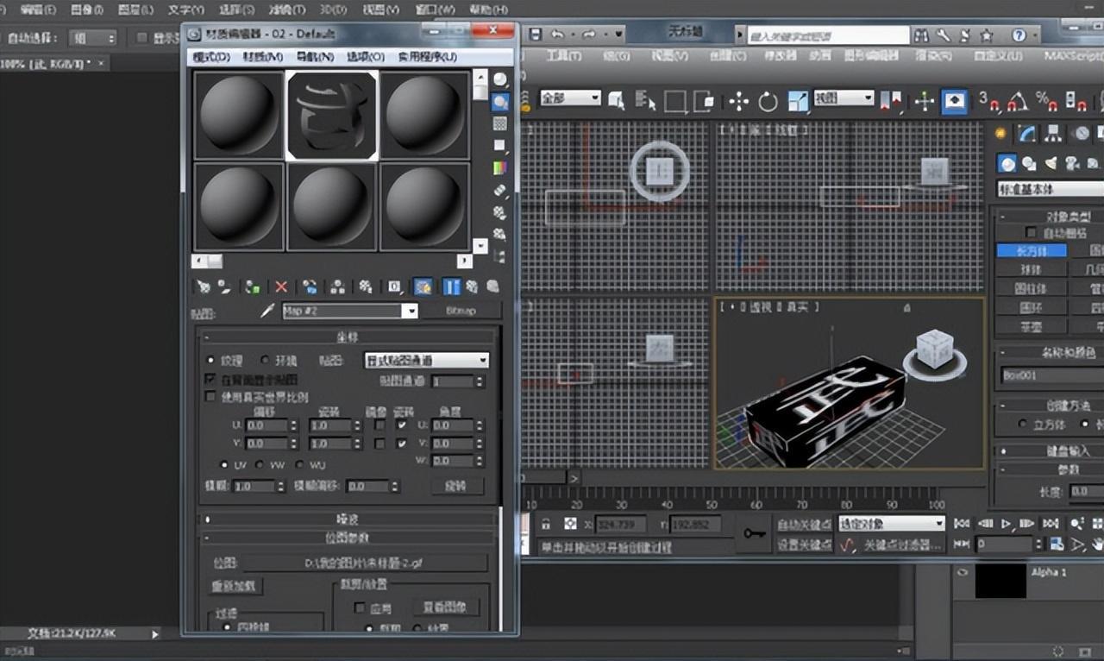
Task: Select the 环境 radio button
Action: 265,360
